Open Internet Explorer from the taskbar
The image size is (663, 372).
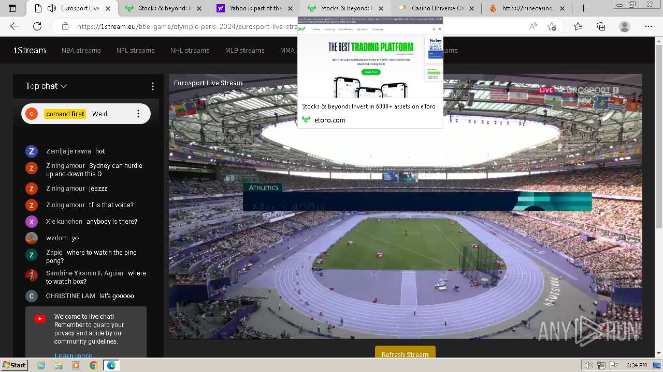click(x=41, y=365)
